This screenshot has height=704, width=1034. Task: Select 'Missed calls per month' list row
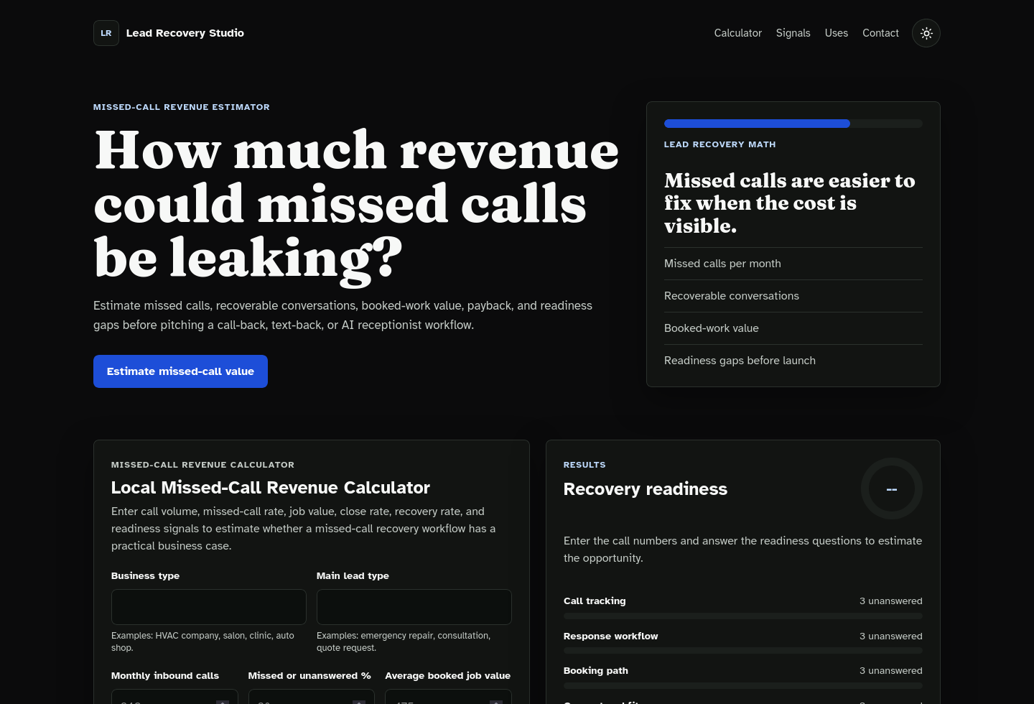793,264
